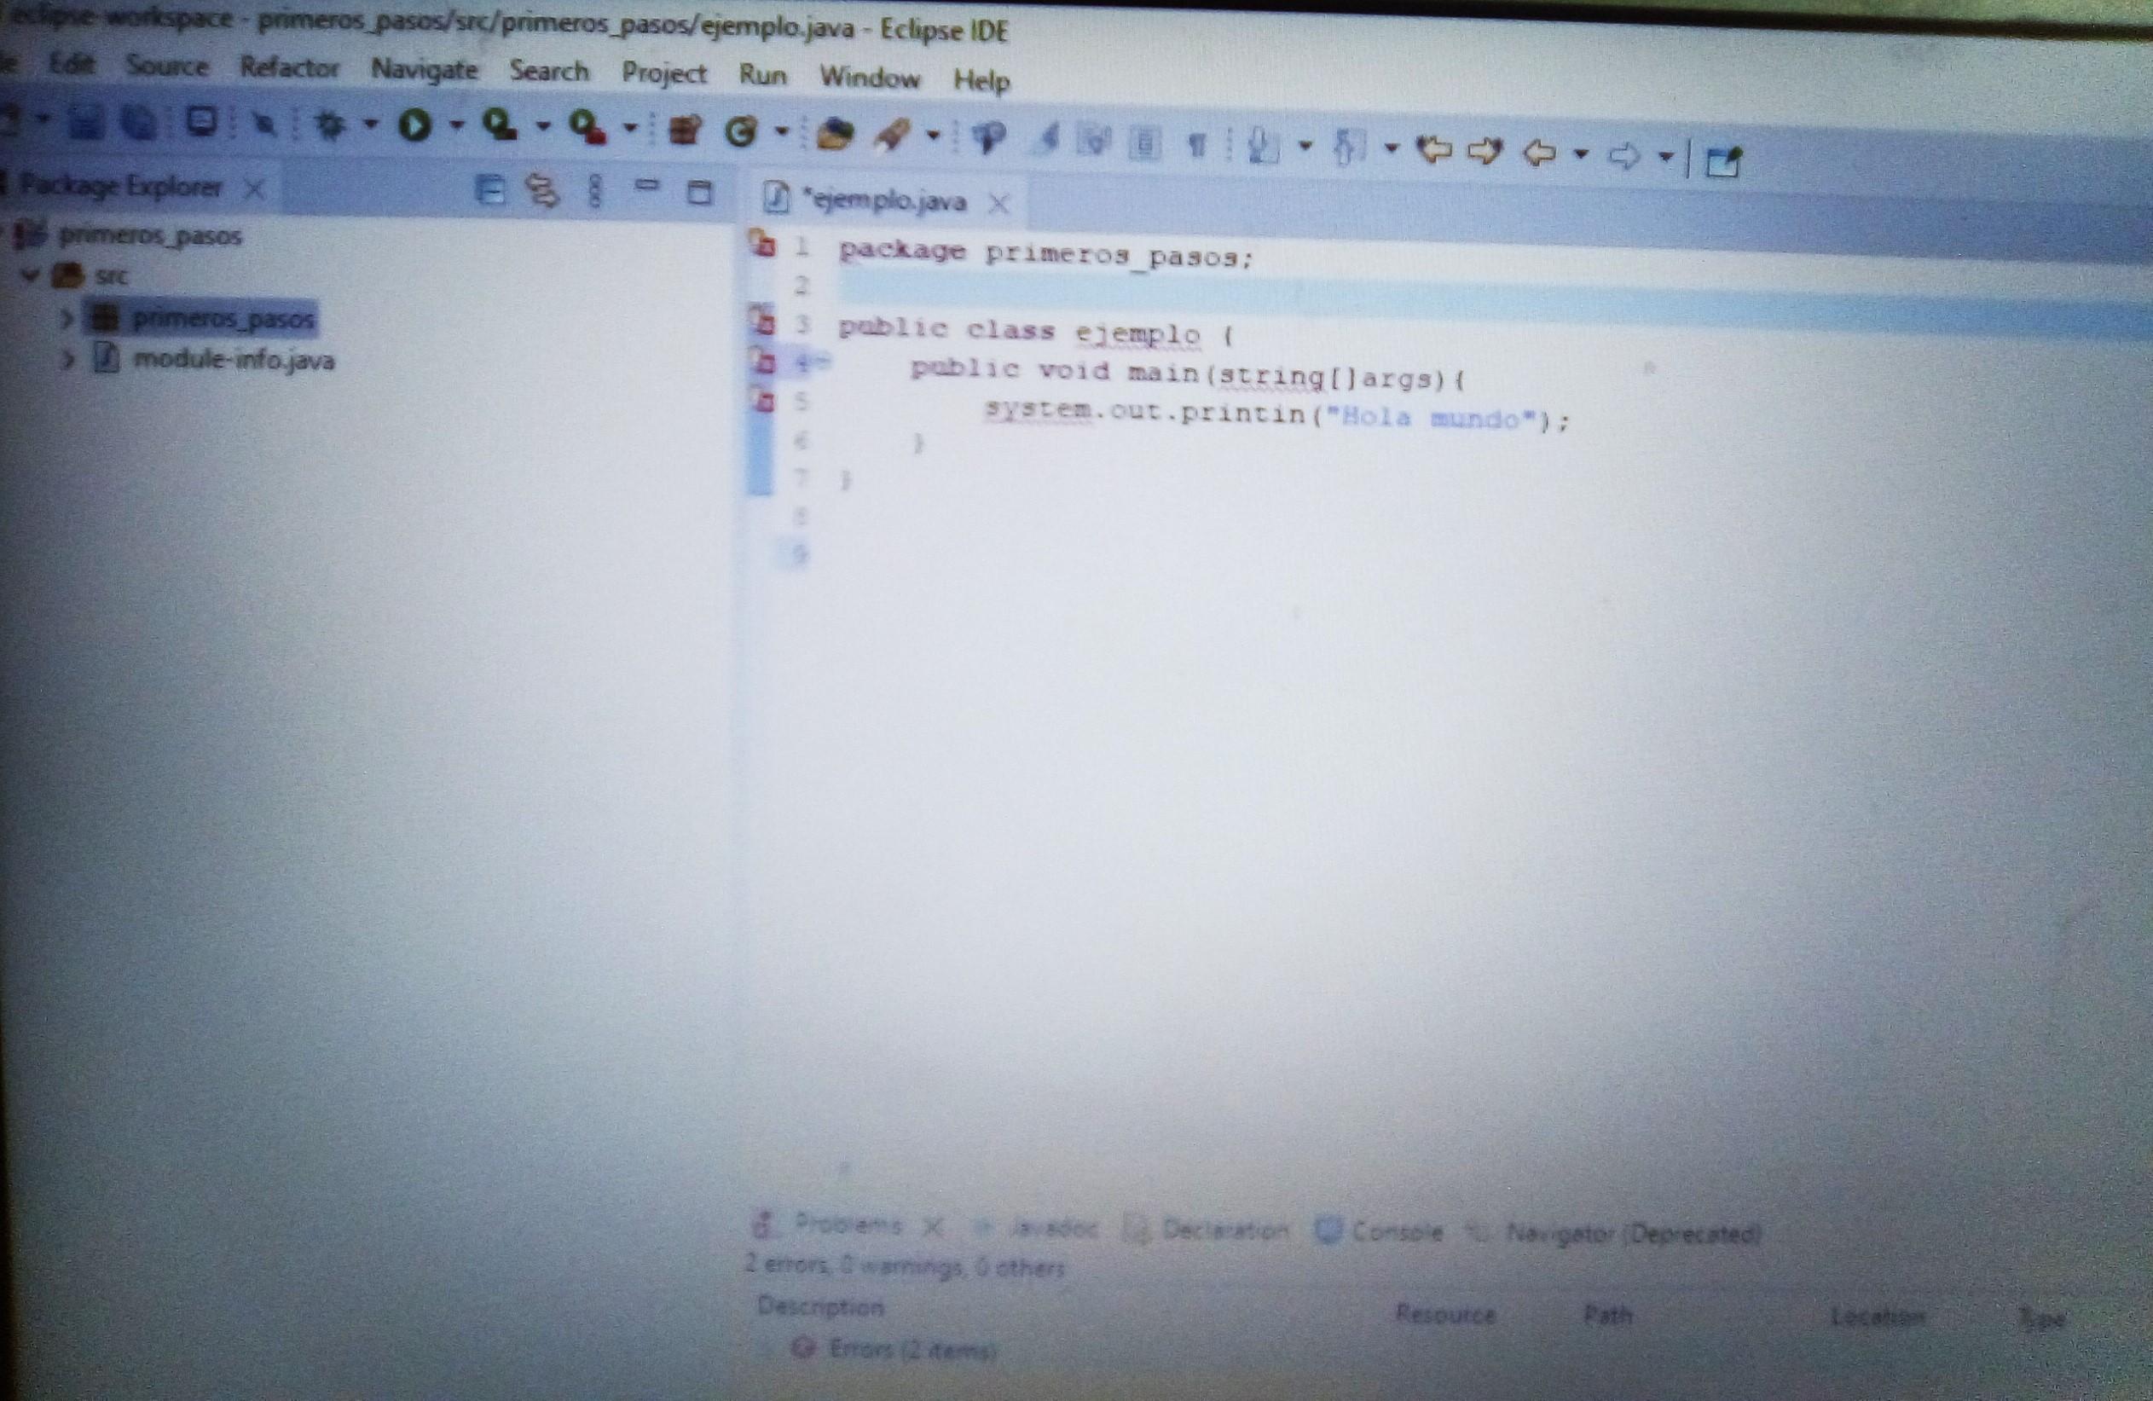Toggle Link with Editor in Package Explorer
The width and height of the screenshot is (2153, 1401).
[541, 191]
